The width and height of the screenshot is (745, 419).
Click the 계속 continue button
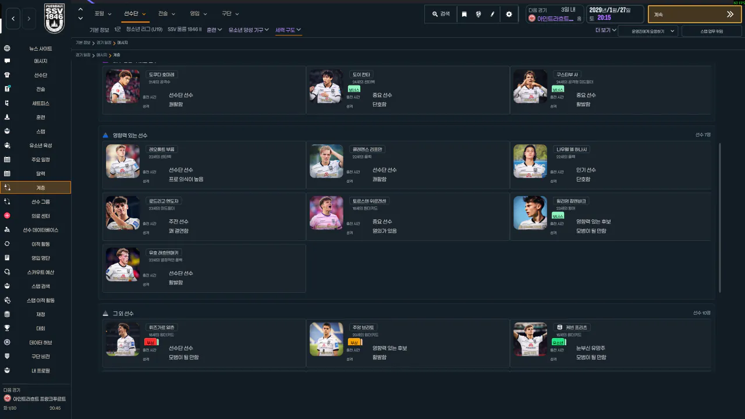[694, 15]
